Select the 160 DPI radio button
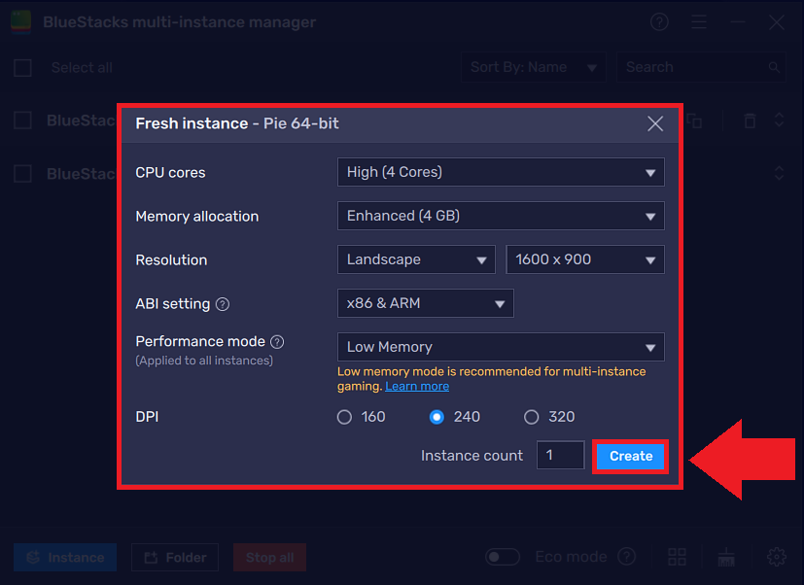Screen dimensions: 804x585 pyautogui.click(x=344, y=417)
